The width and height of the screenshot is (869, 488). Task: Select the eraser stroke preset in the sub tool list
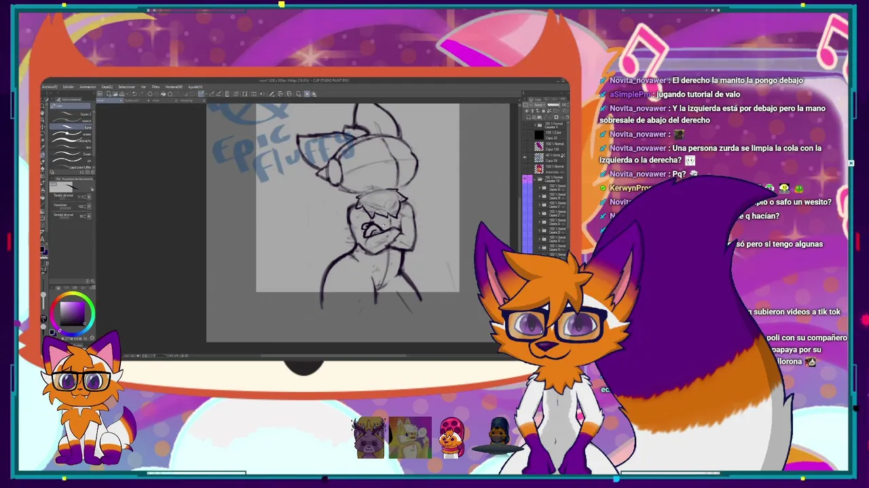(x=71, y=134)
